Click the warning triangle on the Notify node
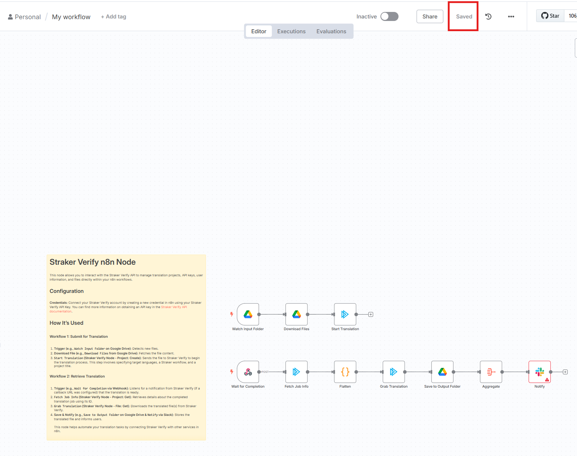577x456 pixels. point(547,380)
